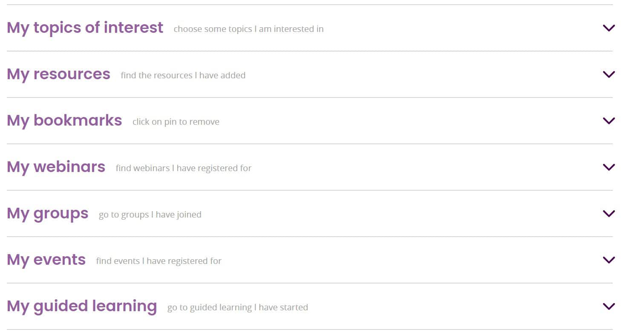Click "go to guided learning I have started" text
This screenshot has height=335, width=629.
point(237,307)
